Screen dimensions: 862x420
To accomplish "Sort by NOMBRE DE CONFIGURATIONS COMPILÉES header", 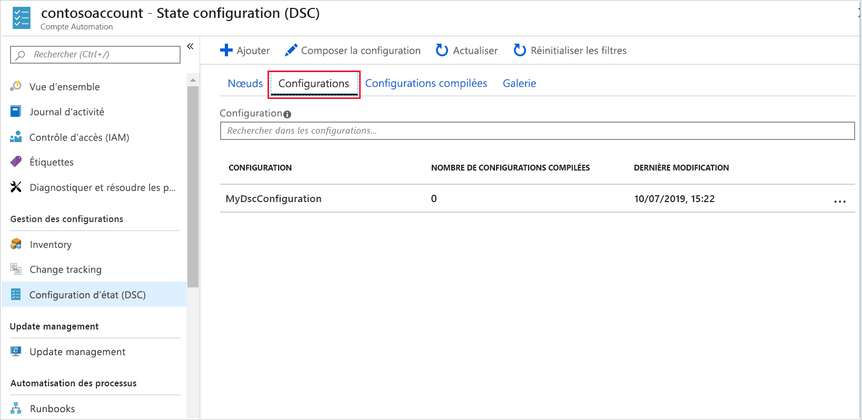I will pyautogui.click(x=510, y=168).
